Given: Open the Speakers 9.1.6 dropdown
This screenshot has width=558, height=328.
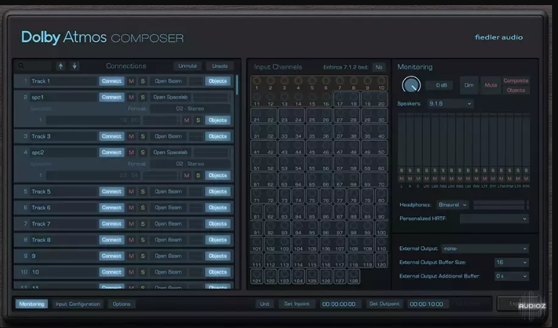Looking at the screenshot, I should (449, 104).
